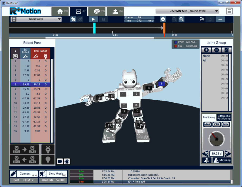Open the DARWIN-MINI_course.mtnx file dropdown
Screen dimensions: 242x187
click(x=187, y=11)
